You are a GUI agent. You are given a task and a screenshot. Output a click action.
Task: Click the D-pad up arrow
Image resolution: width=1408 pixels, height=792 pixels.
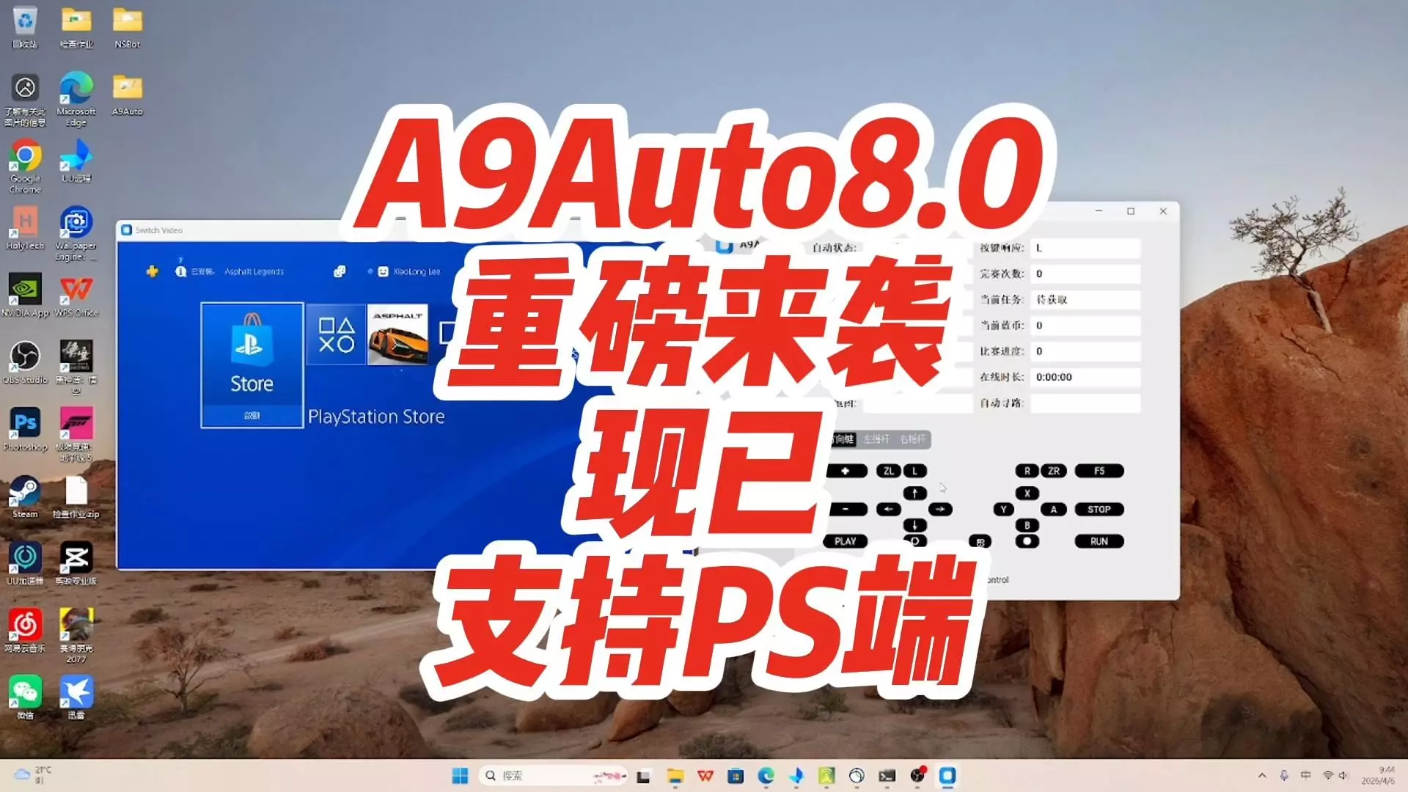coord(915,493)
